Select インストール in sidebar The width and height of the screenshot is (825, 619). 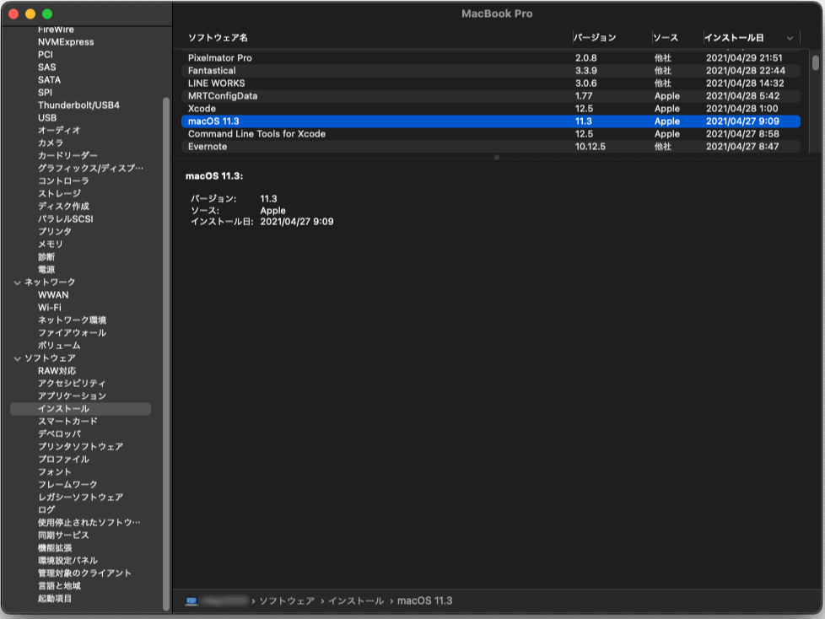coord(80,409)
